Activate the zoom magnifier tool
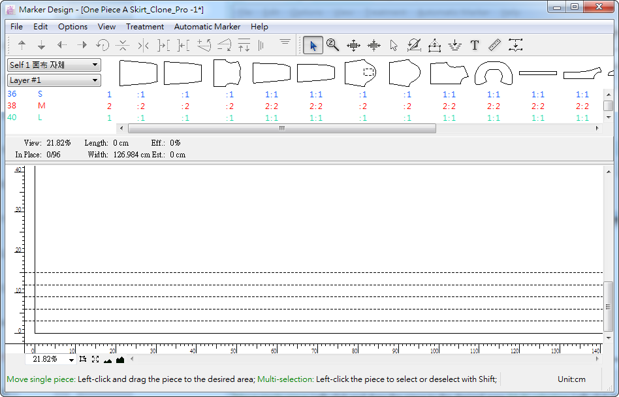Image resolution: width=619 pixels, height=397 pixels. (333, 45)
